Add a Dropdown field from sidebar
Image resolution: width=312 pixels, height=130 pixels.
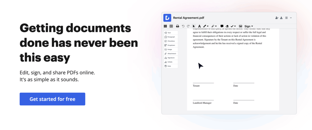171,45
